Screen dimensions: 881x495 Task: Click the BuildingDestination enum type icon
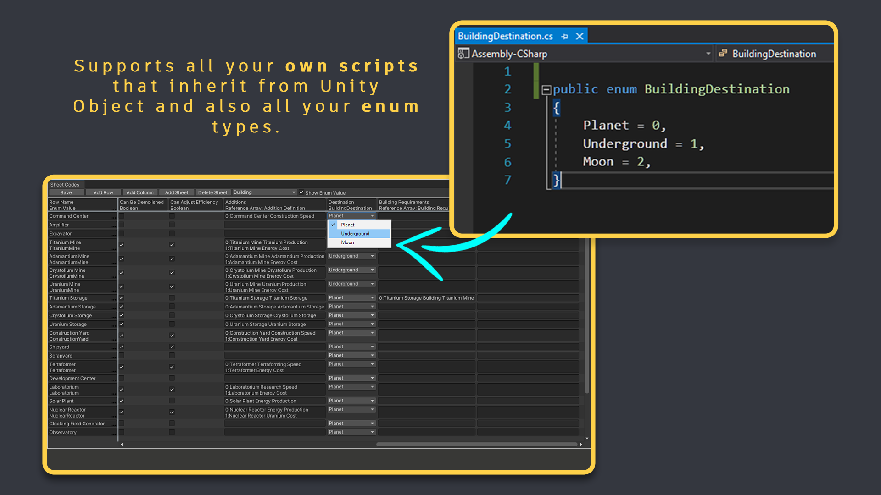click(723, 54)
